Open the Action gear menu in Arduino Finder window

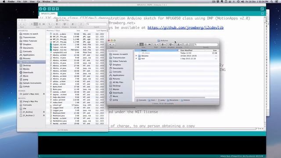(163, 44)
